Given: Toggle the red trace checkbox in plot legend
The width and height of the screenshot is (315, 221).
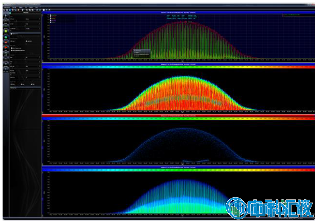Looking at the screenshot, I should (51, 17).
